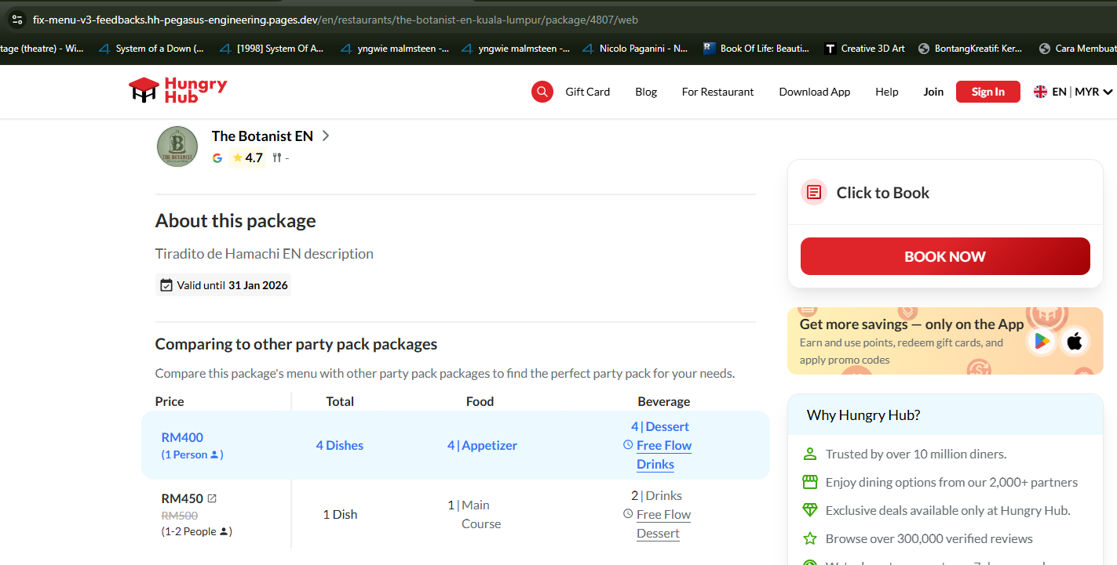
Task: Click the Join link in header
Action: (x=933, y=92)
